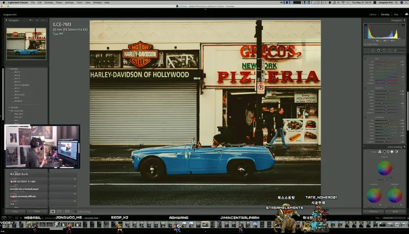The height and width of the screenshot is (234, 409).
Task: Switch Color Grading to Midtones view
Action: (x=388, y=152)
